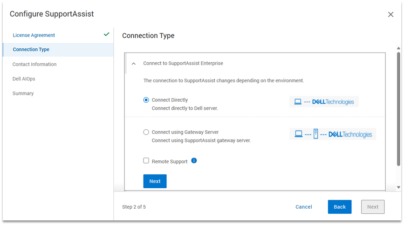Open the License Agreement step
This screenshot has width=404, height=225.
tap(34, 35)
